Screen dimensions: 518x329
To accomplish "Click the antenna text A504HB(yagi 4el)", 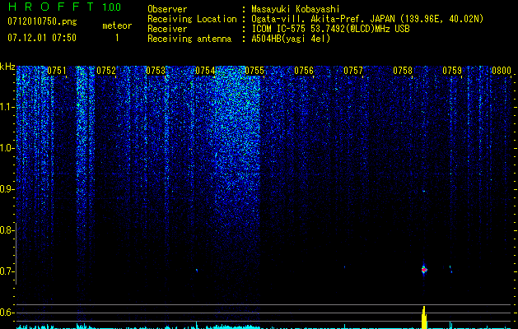I will point(291,39).
